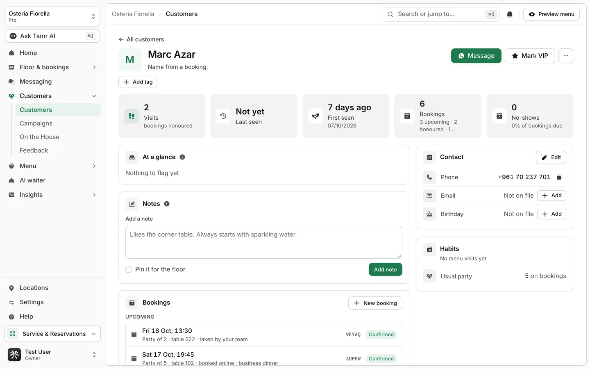This screenshot has height=369, width=590.
Task: Open the Osteria Fiorella workspace switcher
Action: coord(52,16)
